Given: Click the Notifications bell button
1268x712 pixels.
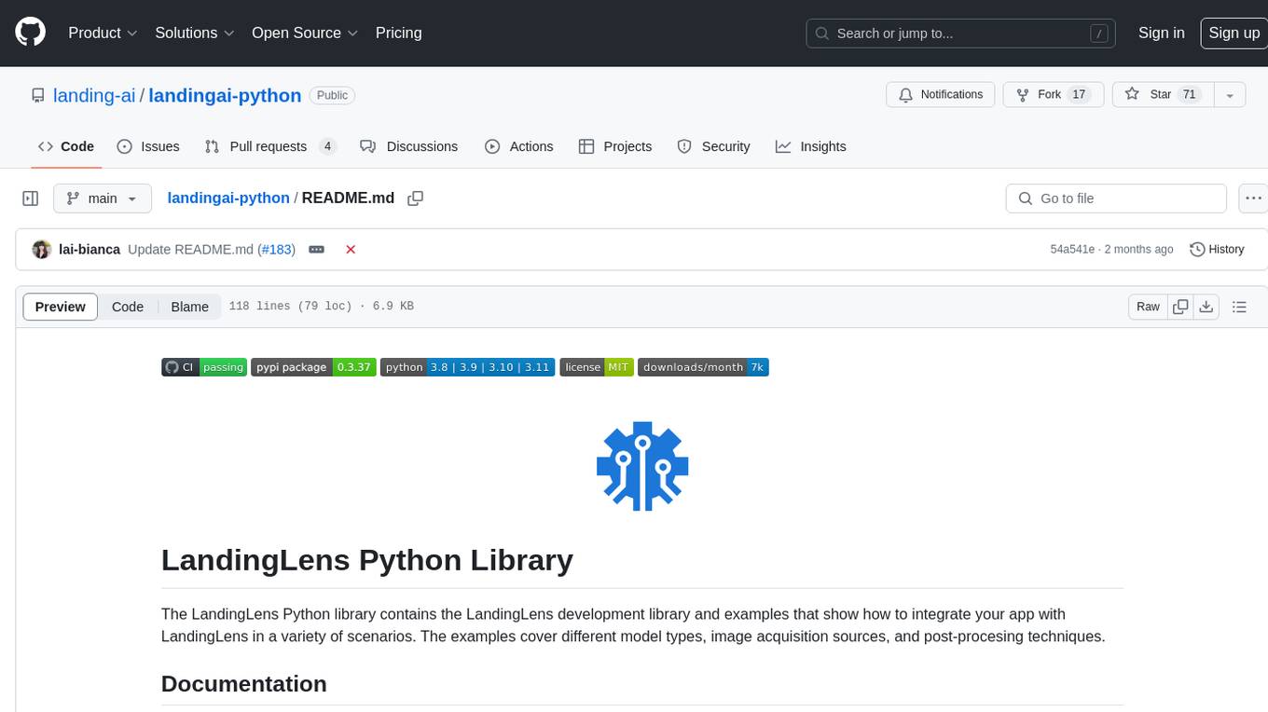Looking at the screenshot, I should (x=940, y=95).
